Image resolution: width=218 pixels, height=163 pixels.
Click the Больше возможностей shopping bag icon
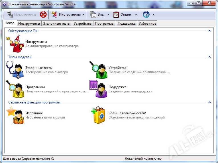tap(98, 115)
